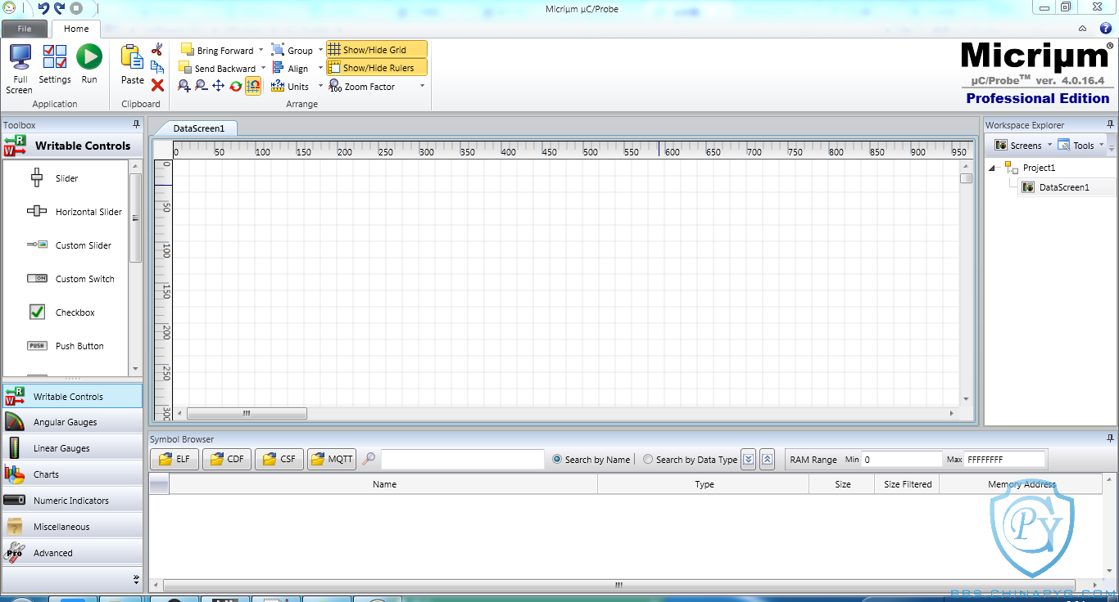Open Miscellaneous category

click(x=72, y=527)
